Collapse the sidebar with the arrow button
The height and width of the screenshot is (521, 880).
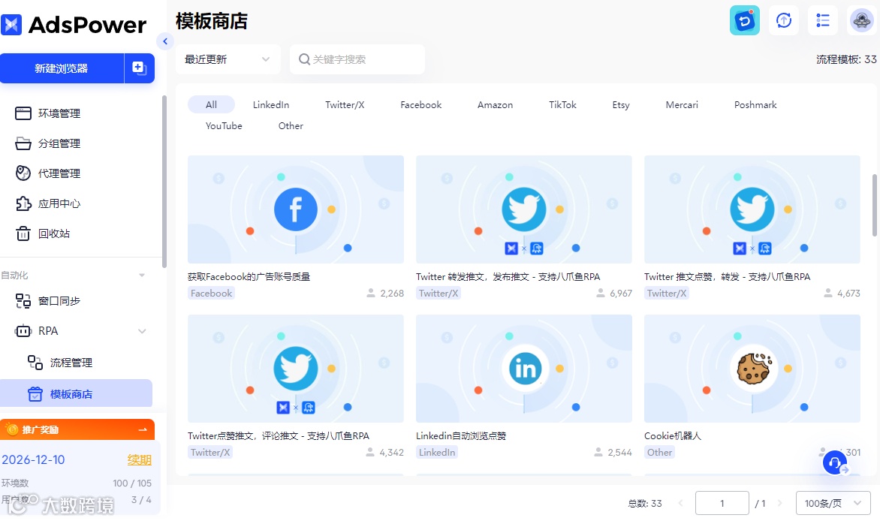tap(165, 41)
